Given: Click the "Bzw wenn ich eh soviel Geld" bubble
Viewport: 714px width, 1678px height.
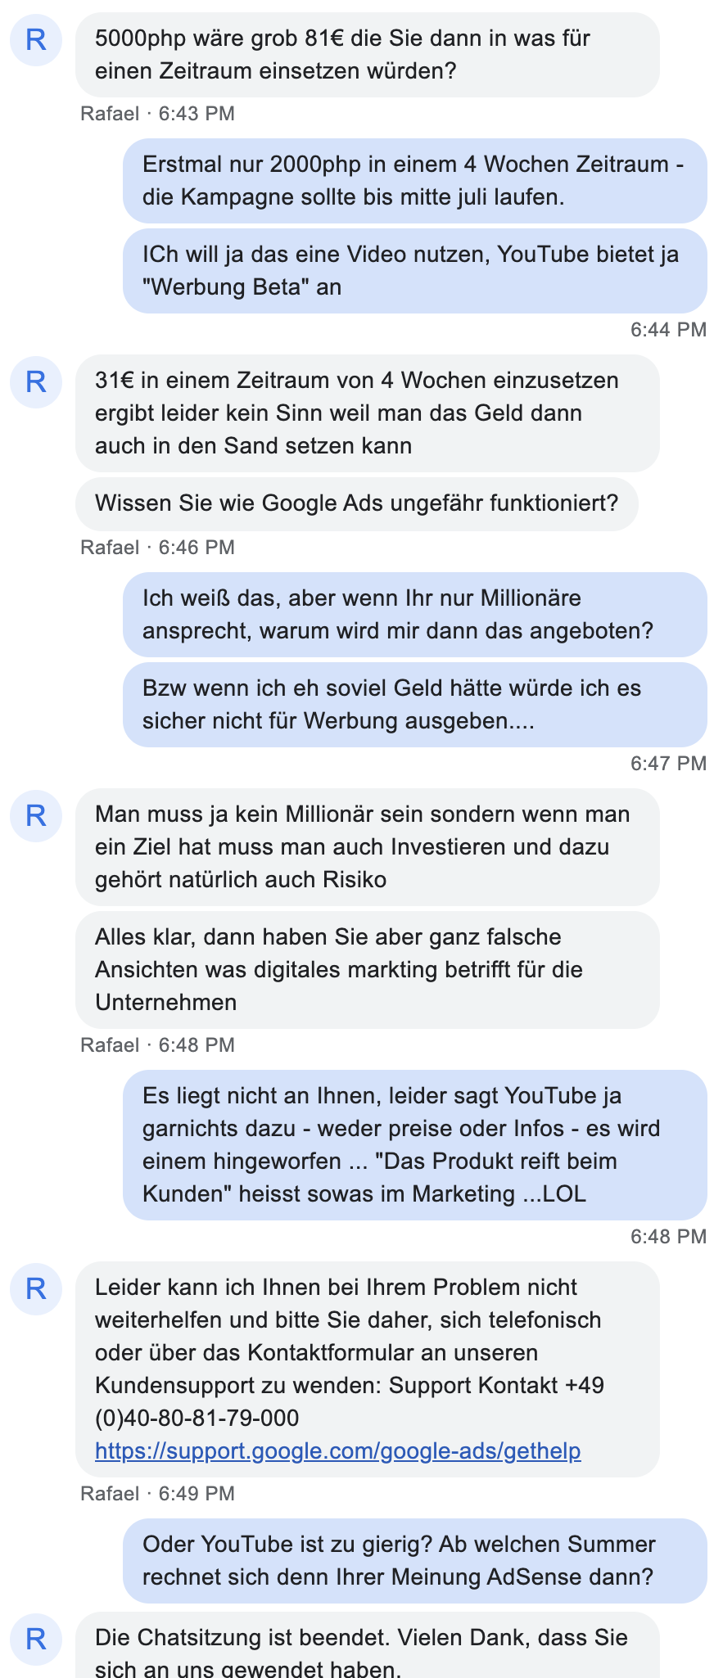Looking at the screenshot, I should pos(414,705).
